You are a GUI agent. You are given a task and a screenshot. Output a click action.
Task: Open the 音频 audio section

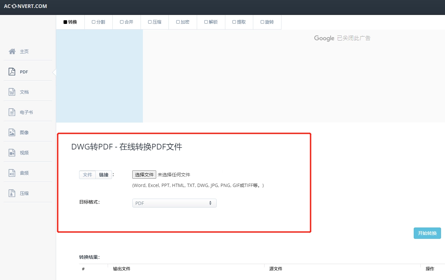pos(24,173)
